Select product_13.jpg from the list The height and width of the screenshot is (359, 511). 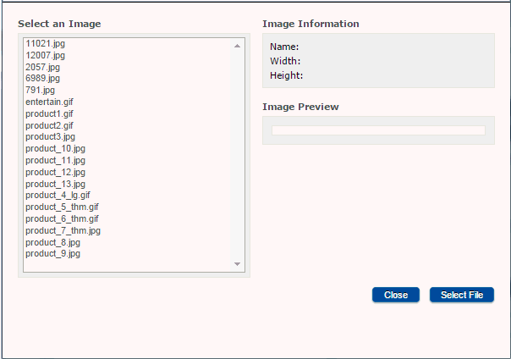[x=55, y=184]
